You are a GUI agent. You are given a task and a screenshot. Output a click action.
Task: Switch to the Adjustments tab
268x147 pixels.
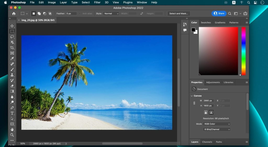(x=213, y=82)
